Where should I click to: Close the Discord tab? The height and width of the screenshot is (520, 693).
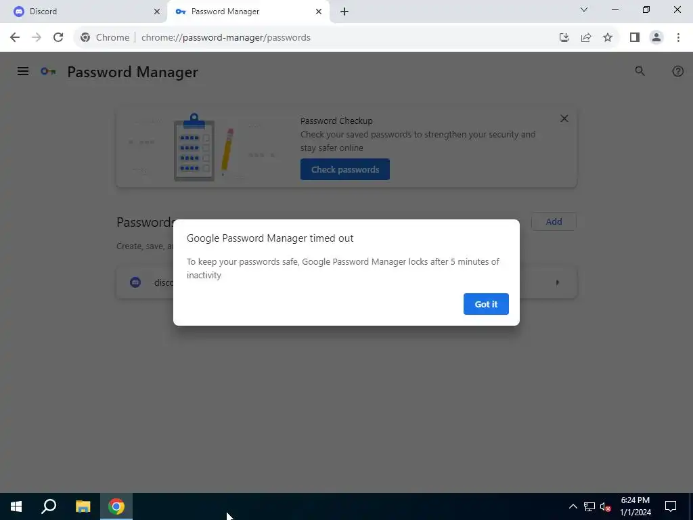point(156,12)
